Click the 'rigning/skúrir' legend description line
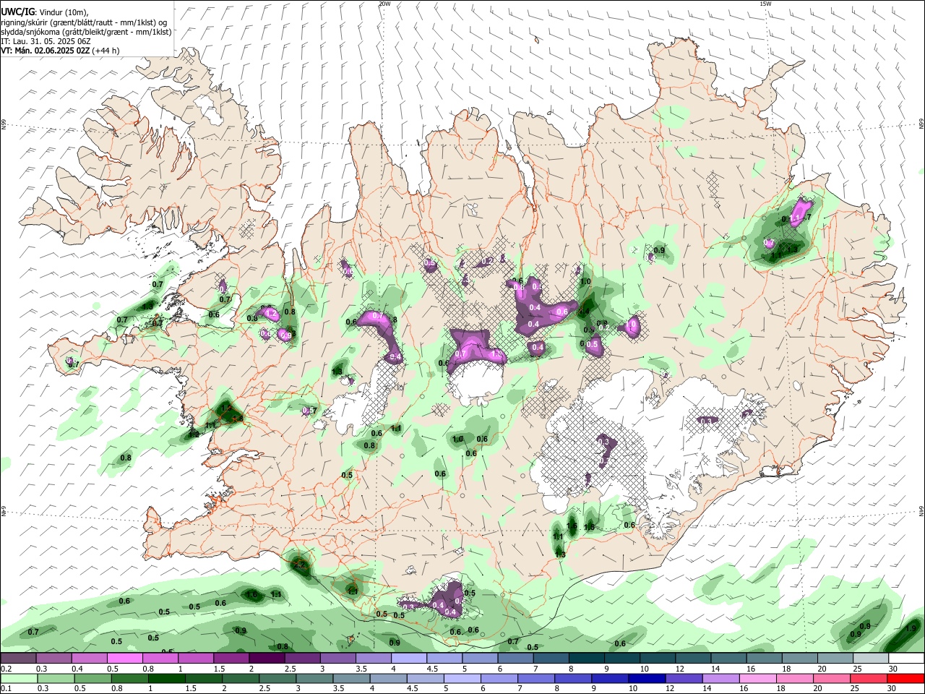This screenshot has width=925, height=694. (84, 22)
